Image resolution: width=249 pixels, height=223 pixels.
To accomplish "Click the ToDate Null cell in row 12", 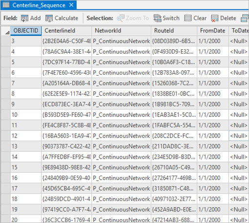I will point(239,136).
